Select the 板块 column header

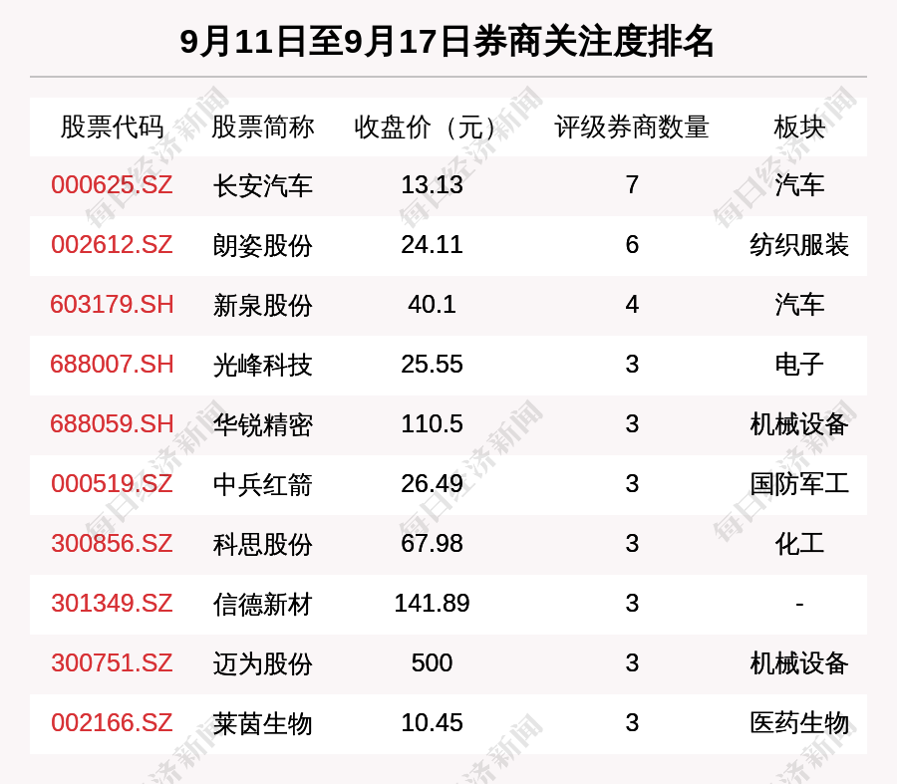[x=799, y=127]
